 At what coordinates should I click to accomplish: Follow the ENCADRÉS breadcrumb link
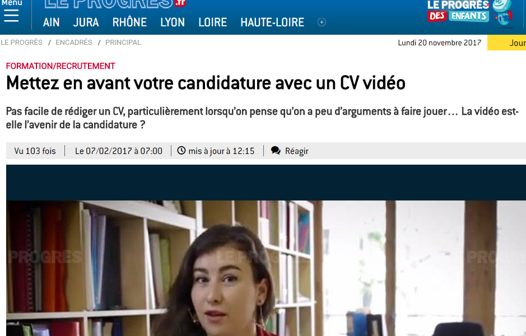tap(74, 43)
